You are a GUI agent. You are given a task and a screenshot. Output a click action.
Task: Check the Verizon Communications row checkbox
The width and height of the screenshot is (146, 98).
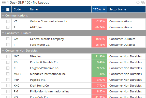pyautogui.click(x=8, y=21)
